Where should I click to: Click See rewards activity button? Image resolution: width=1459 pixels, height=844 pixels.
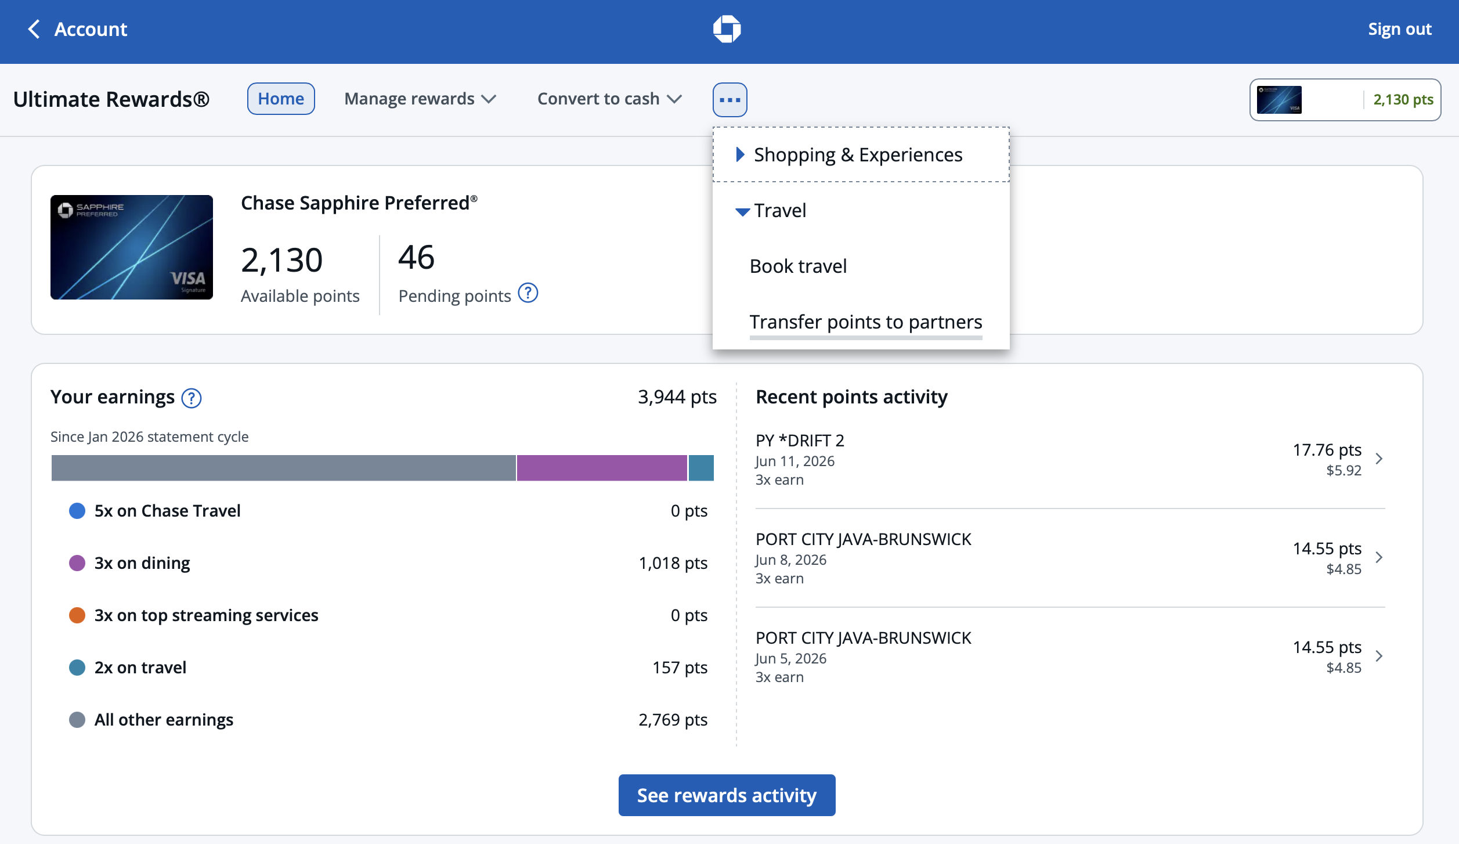click(x=727, y=795)
